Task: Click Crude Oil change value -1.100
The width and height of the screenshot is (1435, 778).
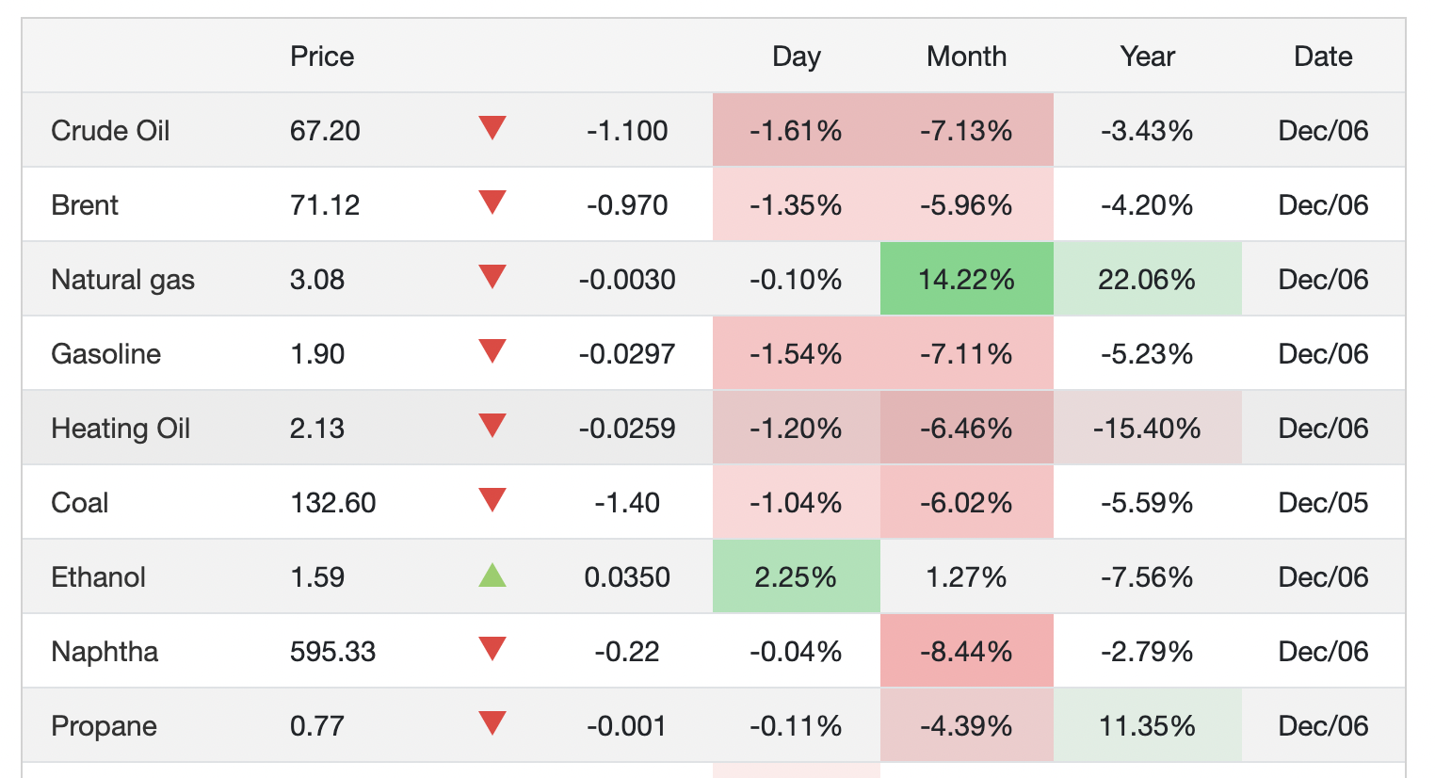Action: tap(627, 131)
